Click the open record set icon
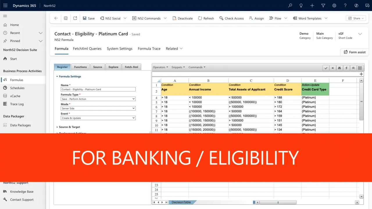Image resolution: width=372 pixels, height=209 pixels. [66, 18]
